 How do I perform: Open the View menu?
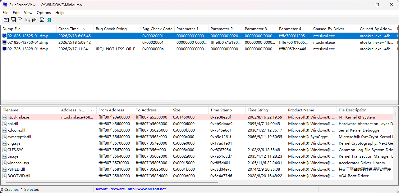coord(28,12)
